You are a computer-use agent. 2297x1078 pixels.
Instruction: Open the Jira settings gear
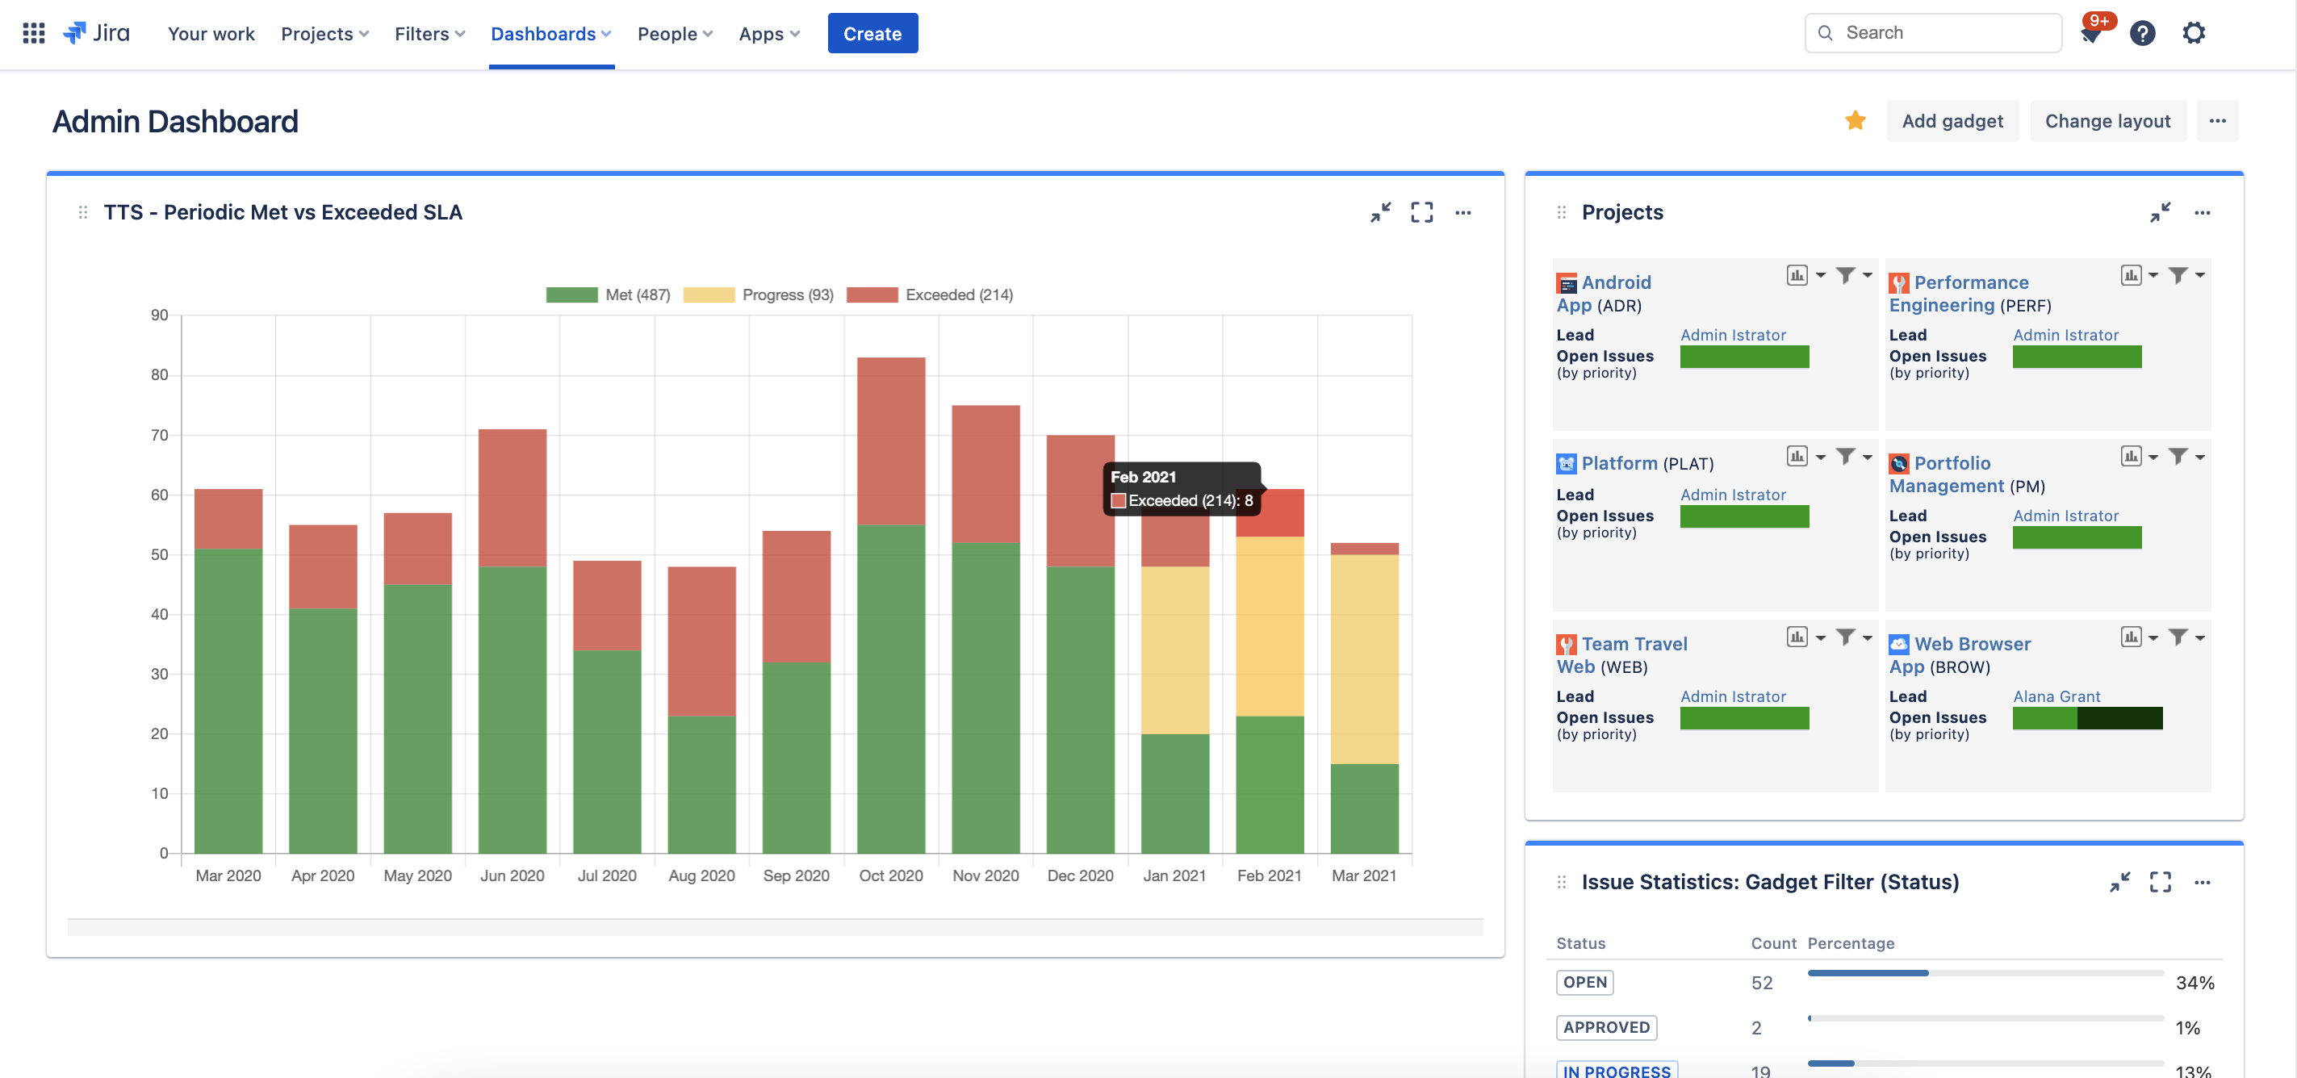[x=2194, y=33]
